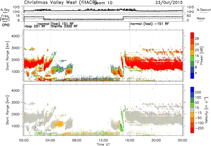
Task: Click the 60 tick on Nave axis
Action: (x=189, y=16)
